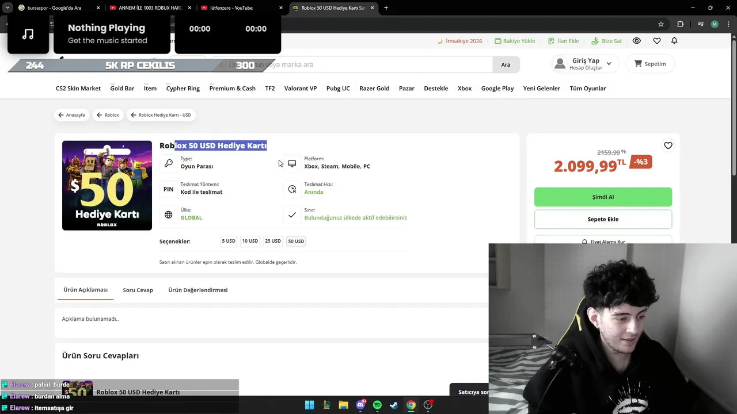Click the Sepete Ekle button
Viewport: 737px width, 414px height.
point(603,219)
